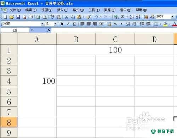Toggle Bold formatting
The height and width of the screenshot is (138, 177).
[62, 24]
